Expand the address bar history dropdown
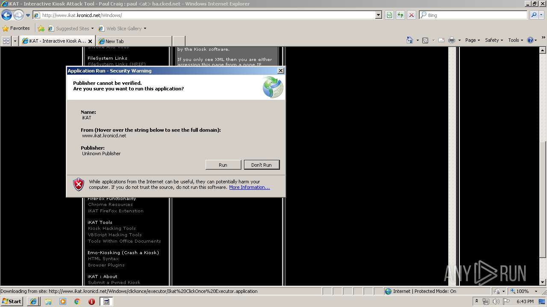 click(x=379, y=15)
